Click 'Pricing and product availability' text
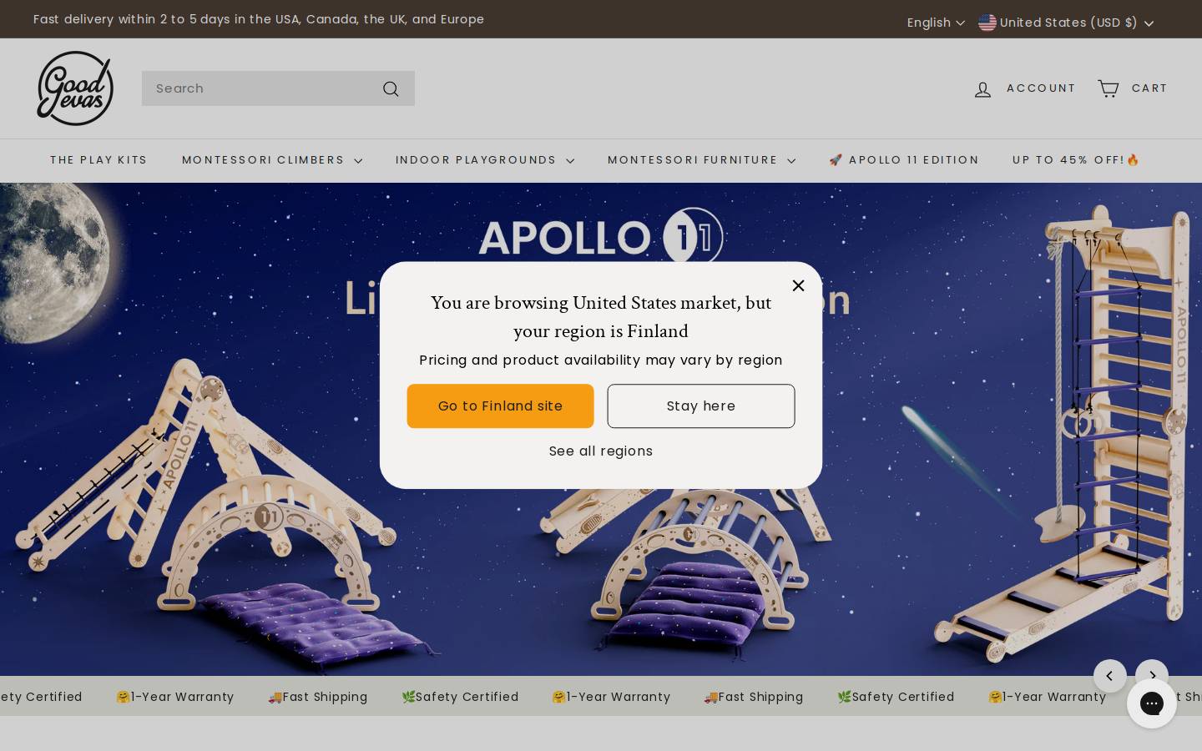 (601, 360)
